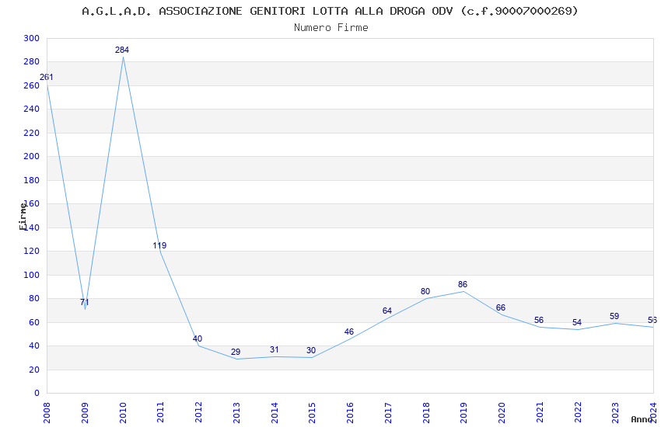Click the 2018 x-axis year label
Image resolution: width=661 pixels, height=427 pixels.
click(x=426, y=412)
